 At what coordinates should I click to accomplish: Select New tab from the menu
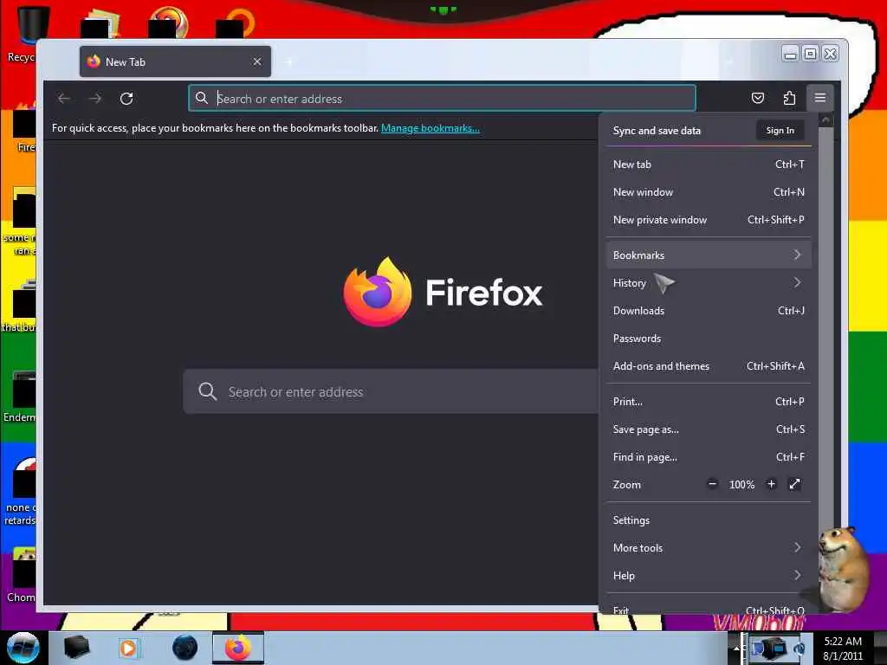point(709,164)
